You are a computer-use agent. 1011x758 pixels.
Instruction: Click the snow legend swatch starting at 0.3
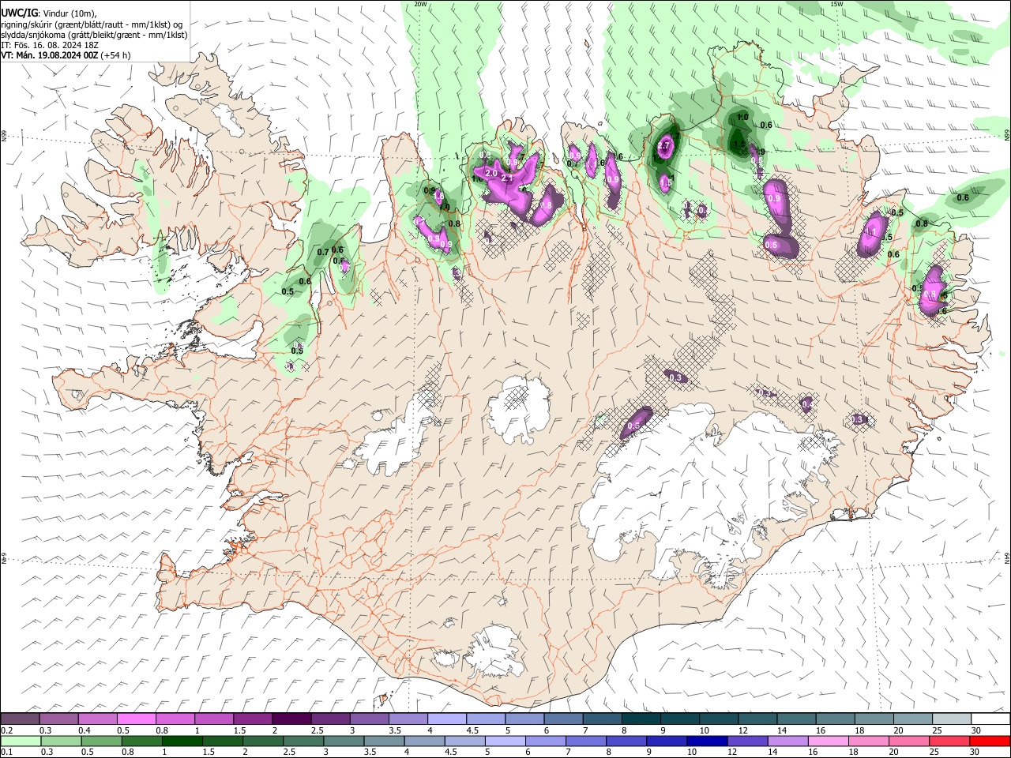58,719
